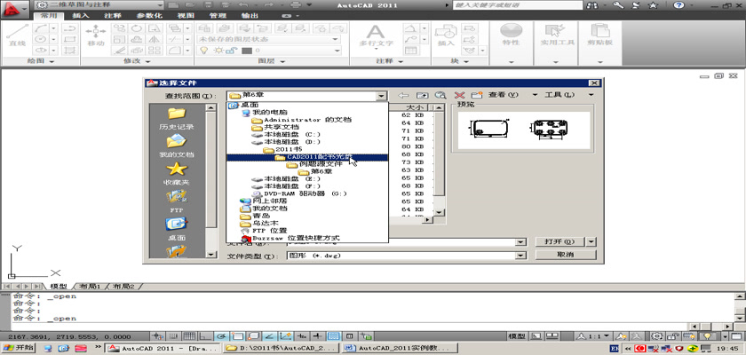Image resolution: width=746 pixels, height=355 pixels.
Task: Click the Start (开始) button on taskbar
Action: tap(20, 348)
